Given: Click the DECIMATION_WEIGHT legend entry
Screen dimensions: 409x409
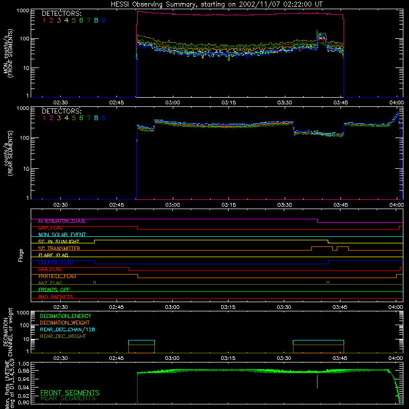Looking at the screenshot, I should tap(65, 323).
